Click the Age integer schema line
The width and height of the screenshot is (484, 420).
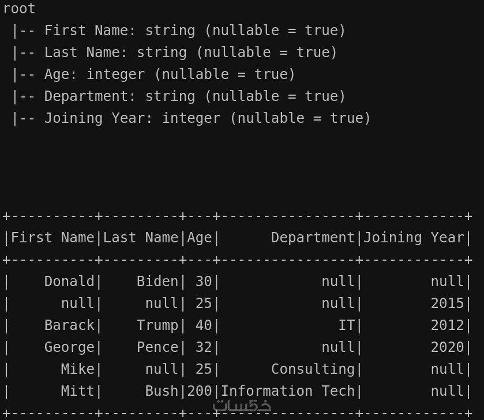pos(153,74)
